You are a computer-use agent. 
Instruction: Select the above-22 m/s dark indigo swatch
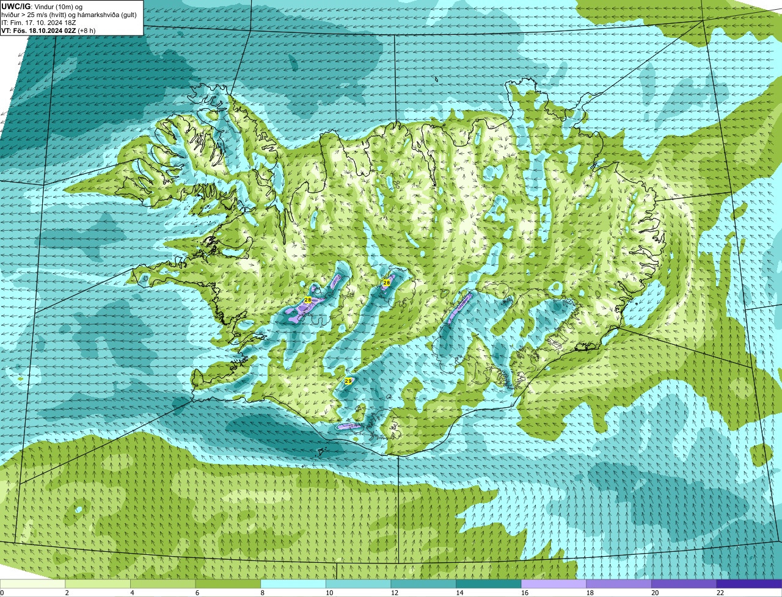(749, 584)
